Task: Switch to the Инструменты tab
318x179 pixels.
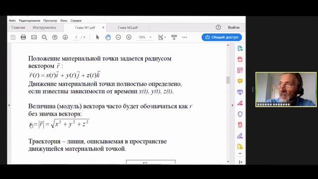Action: point(44,28)
